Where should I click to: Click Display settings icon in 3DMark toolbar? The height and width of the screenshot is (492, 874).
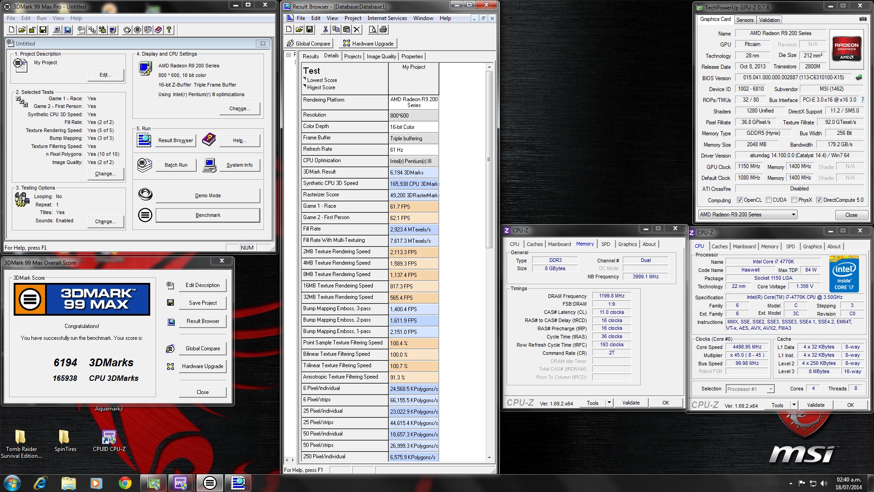(113, 30)
